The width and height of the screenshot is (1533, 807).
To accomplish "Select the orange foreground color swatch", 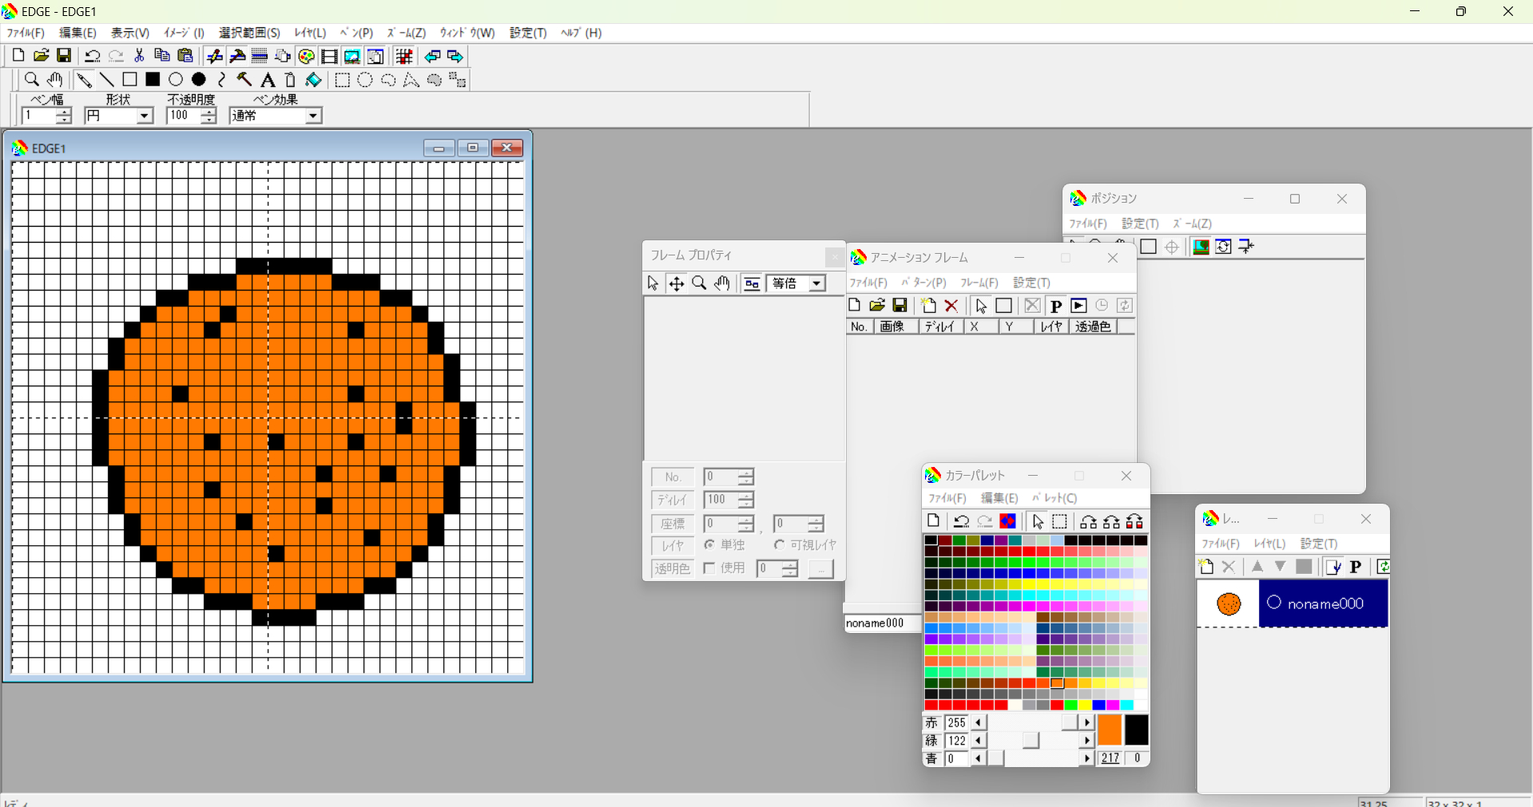I will pyautogui.click(x=1110, y=731).
